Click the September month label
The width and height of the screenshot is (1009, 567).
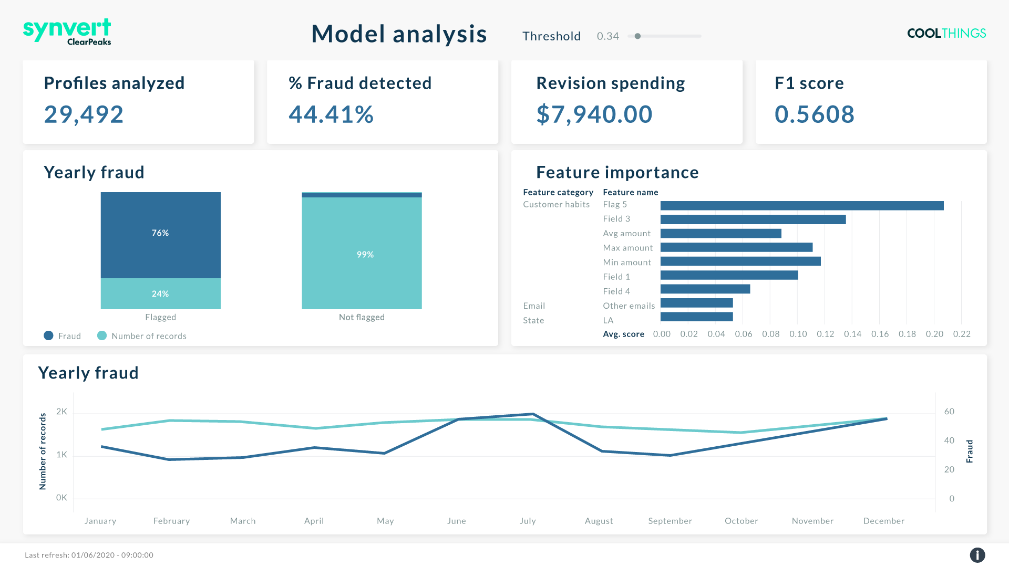pos(670,521)
